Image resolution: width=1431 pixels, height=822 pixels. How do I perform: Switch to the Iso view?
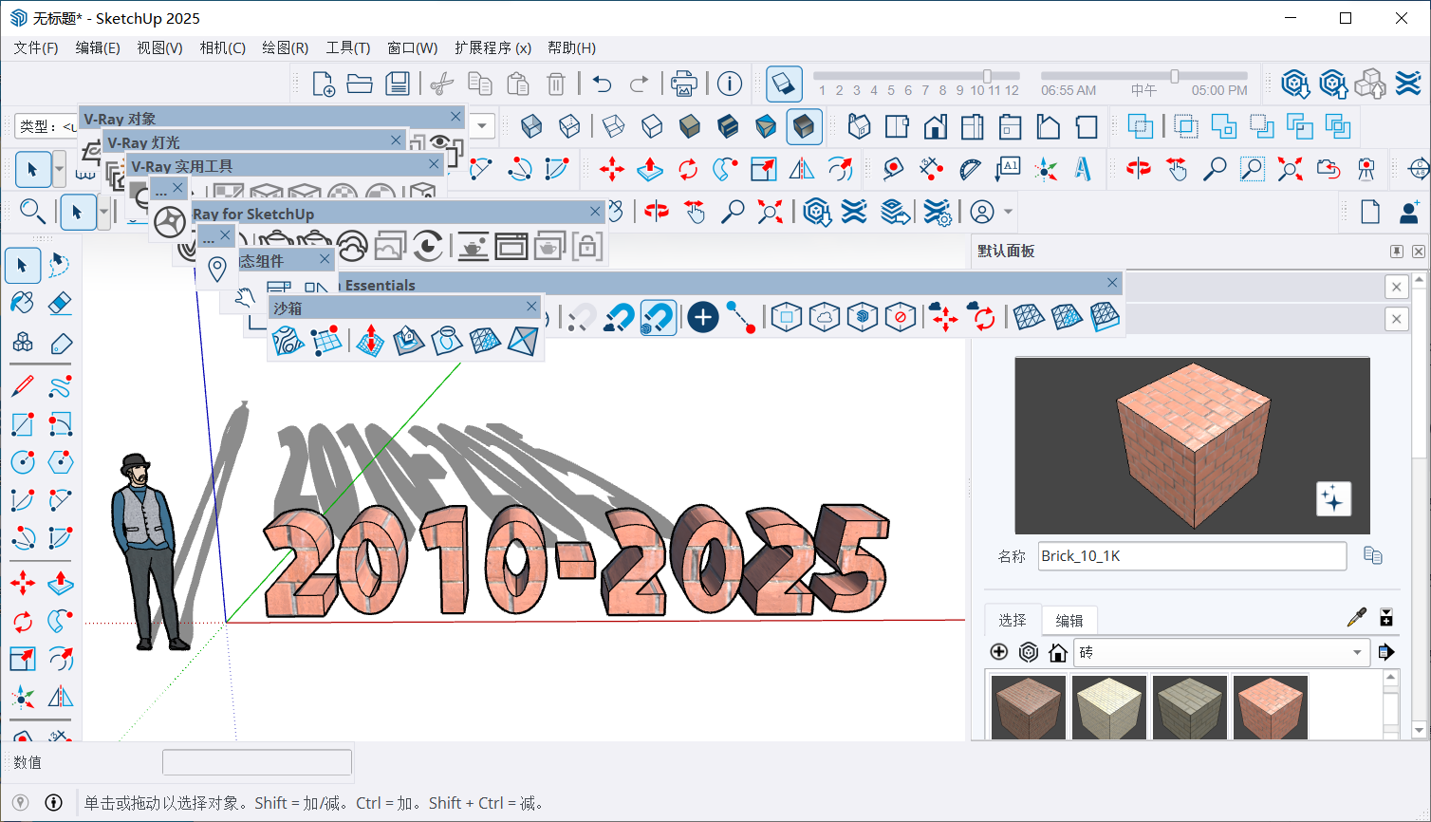click(x=859, y=125)
